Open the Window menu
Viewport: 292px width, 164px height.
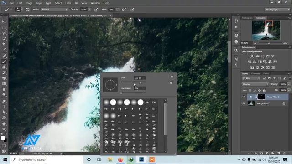[x=95, y=3]
